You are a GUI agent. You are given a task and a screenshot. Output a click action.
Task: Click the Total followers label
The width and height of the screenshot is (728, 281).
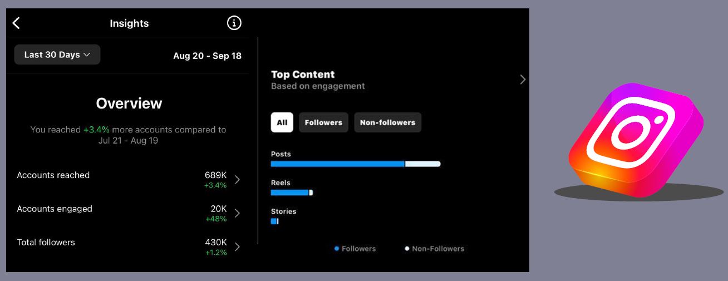(x=46, y=242)
